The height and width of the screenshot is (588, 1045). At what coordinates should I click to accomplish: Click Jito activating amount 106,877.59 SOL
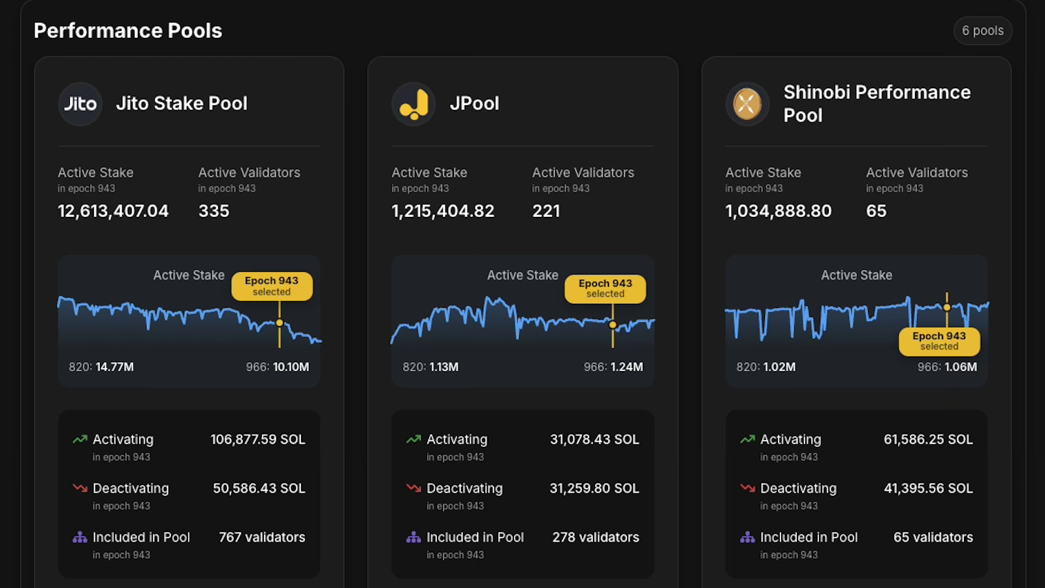pos(258,440)
